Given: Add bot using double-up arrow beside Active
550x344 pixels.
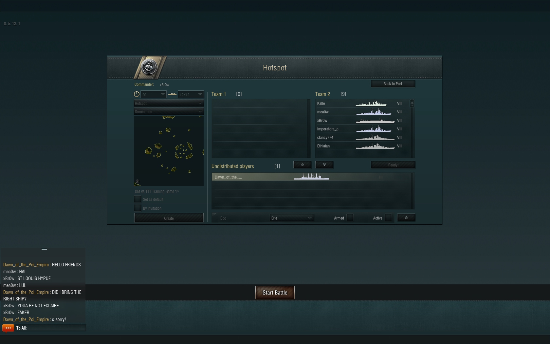Looking at the screenshot, I should pos(406,218).
